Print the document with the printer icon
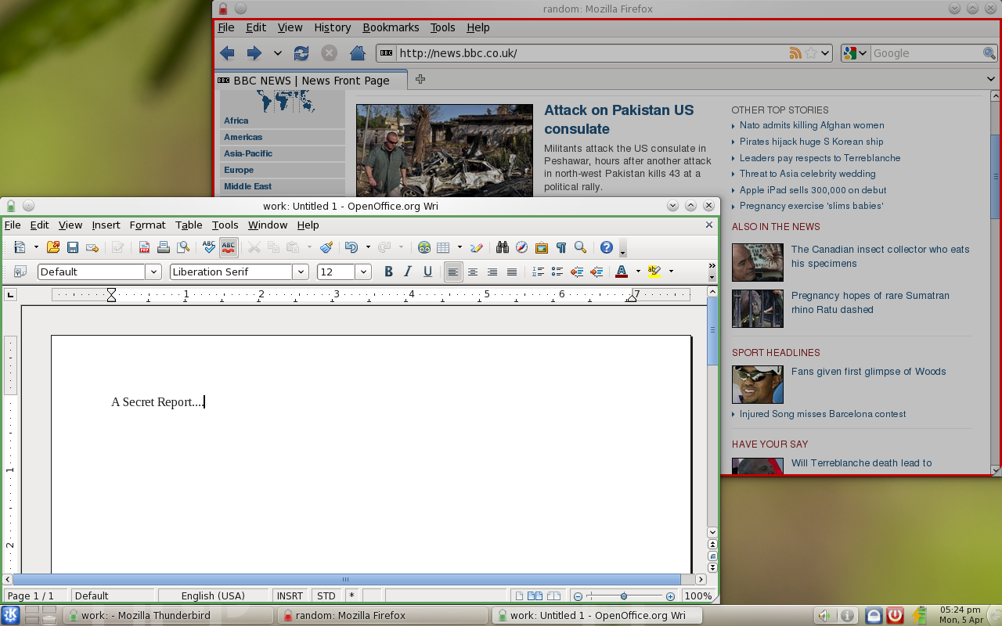 (164, 247)
